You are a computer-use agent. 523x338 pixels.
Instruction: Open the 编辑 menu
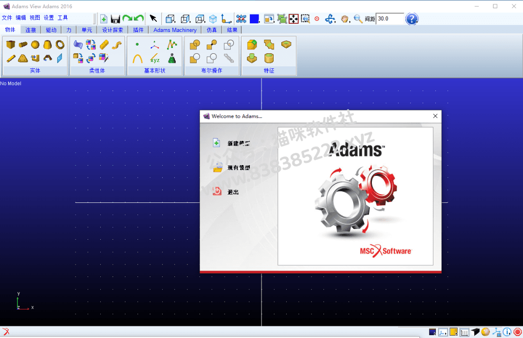(x=21, y=18)
